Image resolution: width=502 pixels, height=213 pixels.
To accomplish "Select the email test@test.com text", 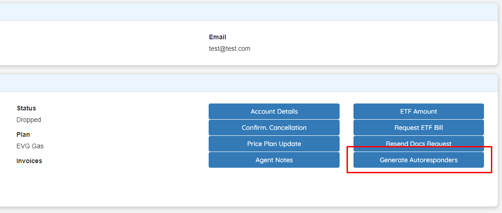I will tap(229, 49).
